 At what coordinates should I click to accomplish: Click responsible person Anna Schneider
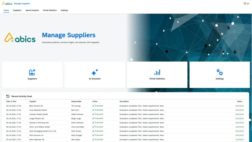[x=78, y=127]
